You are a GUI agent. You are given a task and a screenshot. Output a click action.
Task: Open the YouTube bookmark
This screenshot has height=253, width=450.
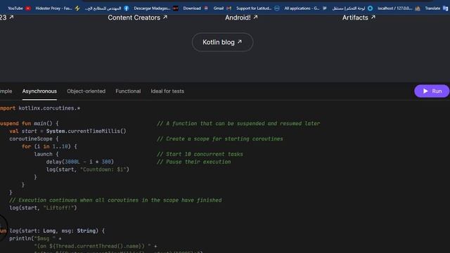[19, 8]
